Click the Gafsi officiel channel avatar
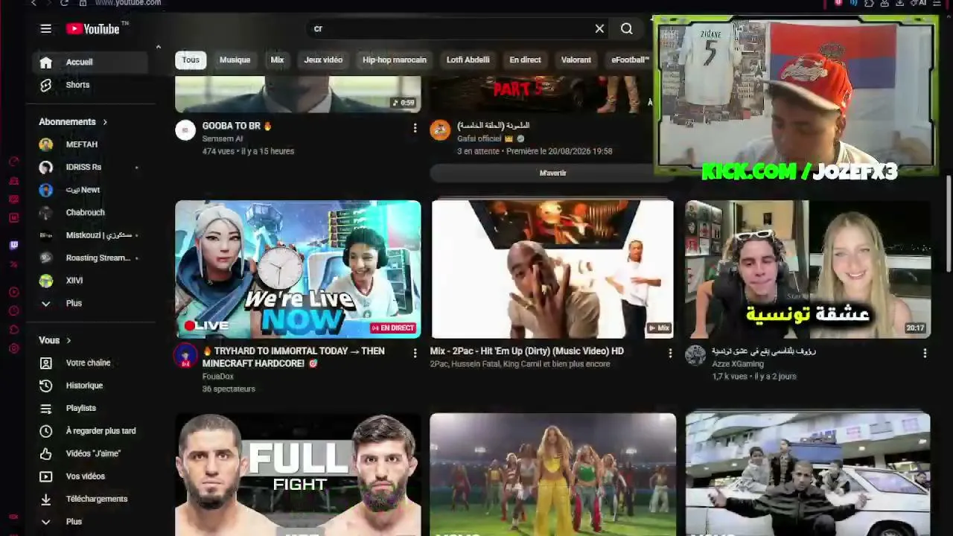The image size is (953, 536). pos(440,130)
